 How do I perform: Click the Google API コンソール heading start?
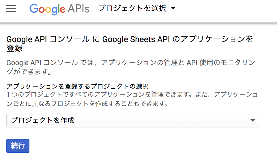click(x=48, y=39)
